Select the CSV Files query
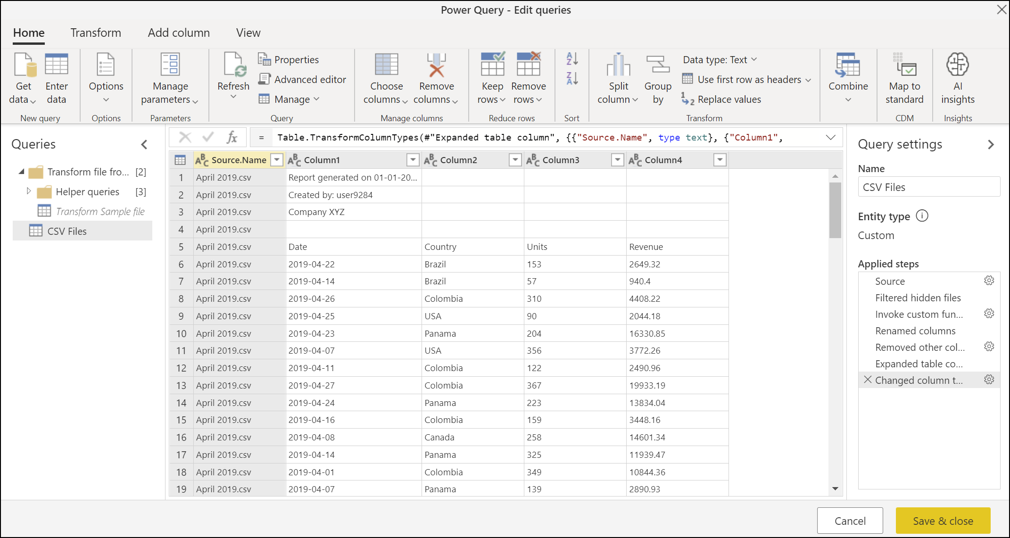This screenshot has width=1010, height=538. coord(75,231)
